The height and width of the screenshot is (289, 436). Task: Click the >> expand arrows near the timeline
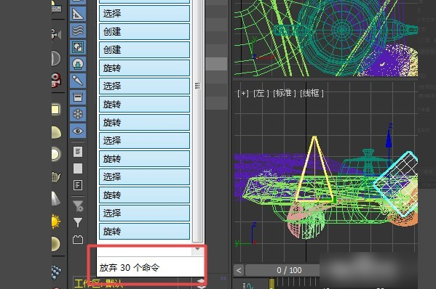tap(223, 278)
